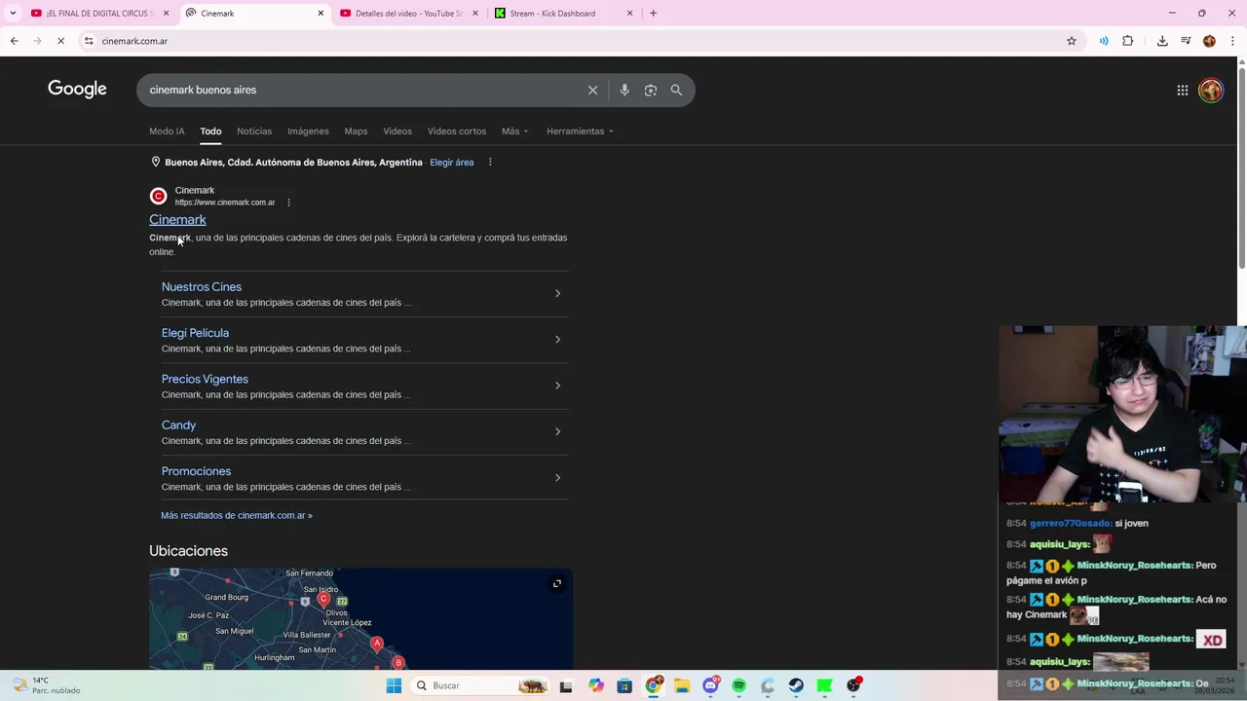Open the Windows Start button
The width and height of the screenshot is (1247, 701).
[394, 685]
